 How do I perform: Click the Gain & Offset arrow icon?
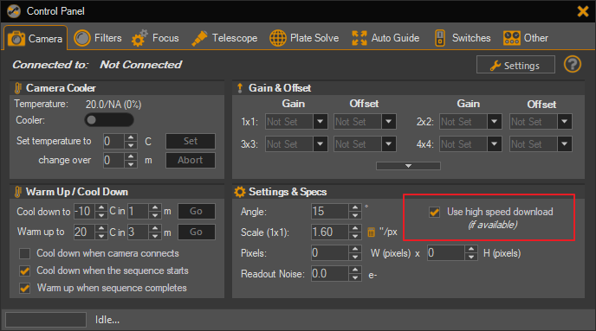pyautogui.click(x=240, y=88)
